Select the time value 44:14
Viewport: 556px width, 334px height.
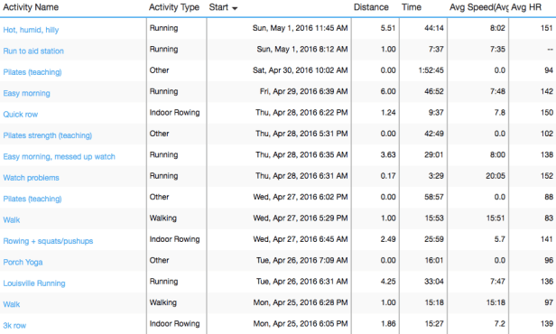coord(434,28)
